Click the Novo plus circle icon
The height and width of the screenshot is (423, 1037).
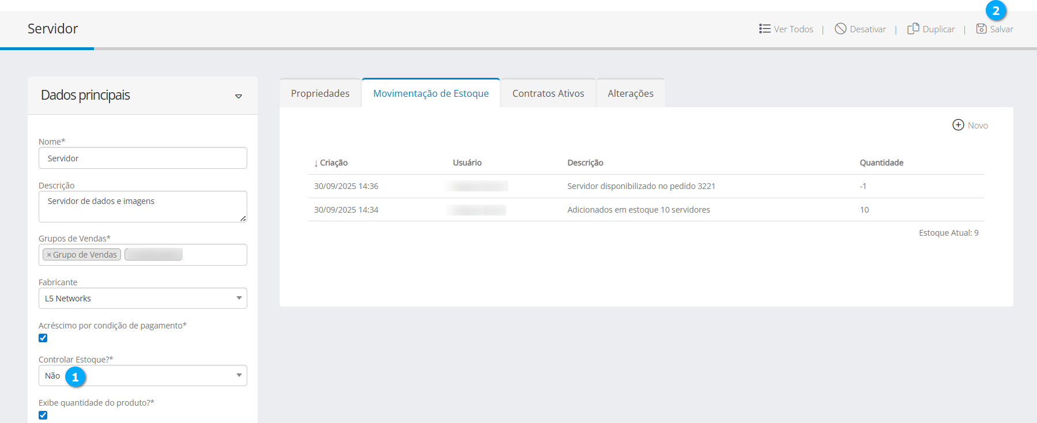(x=958, y=125)
